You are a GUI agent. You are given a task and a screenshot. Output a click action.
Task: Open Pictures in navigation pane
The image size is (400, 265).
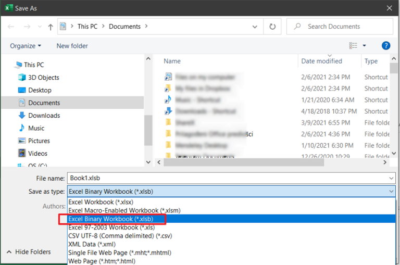pyautogui.click(x=34, y=141)
